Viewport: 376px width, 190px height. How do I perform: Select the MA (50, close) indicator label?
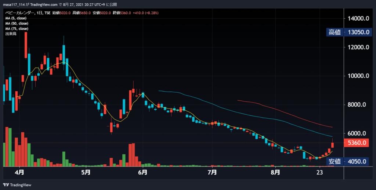pos(17,24)
